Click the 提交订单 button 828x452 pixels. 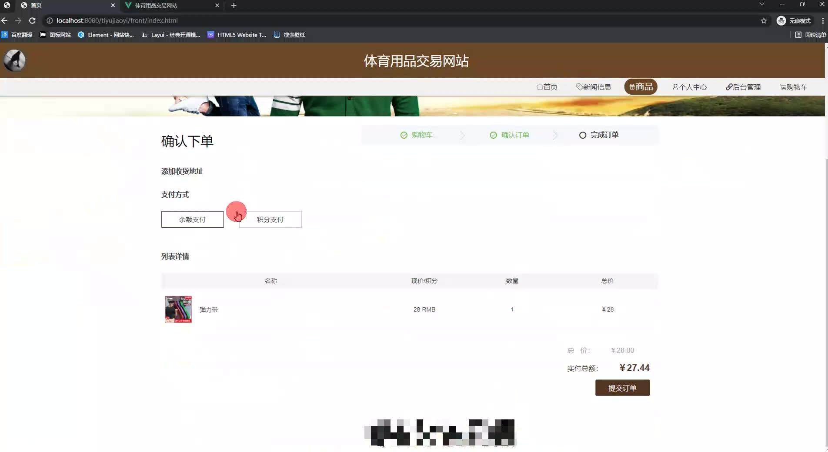click(622, 388)
